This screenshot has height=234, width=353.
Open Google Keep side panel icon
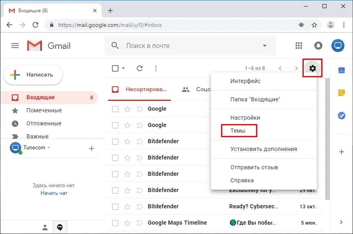click(x=342, y=93)
